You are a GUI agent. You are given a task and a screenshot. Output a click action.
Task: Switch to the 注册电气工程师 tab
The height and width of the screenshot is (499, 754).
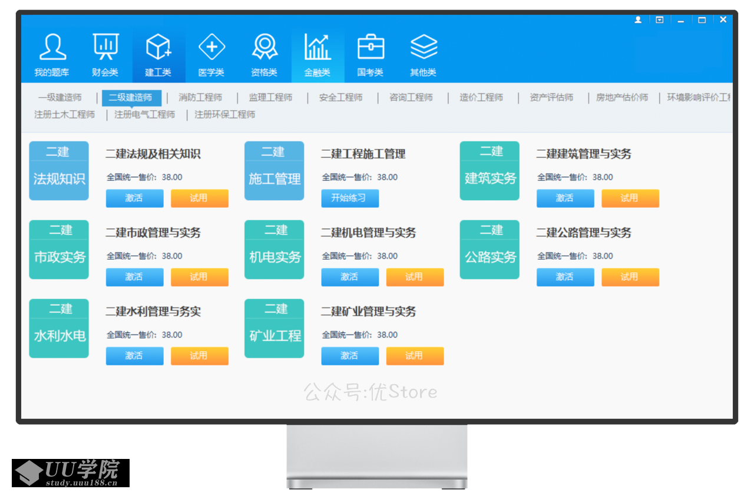point(145,115)
